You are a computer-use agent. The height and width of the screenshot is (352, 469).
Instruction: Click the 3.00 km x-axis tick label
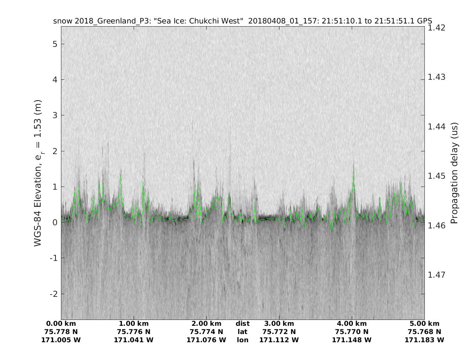[x=279, y=323]
